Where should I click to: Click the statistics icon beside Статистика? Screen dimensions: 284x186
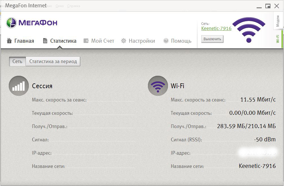tap(45, 41)
